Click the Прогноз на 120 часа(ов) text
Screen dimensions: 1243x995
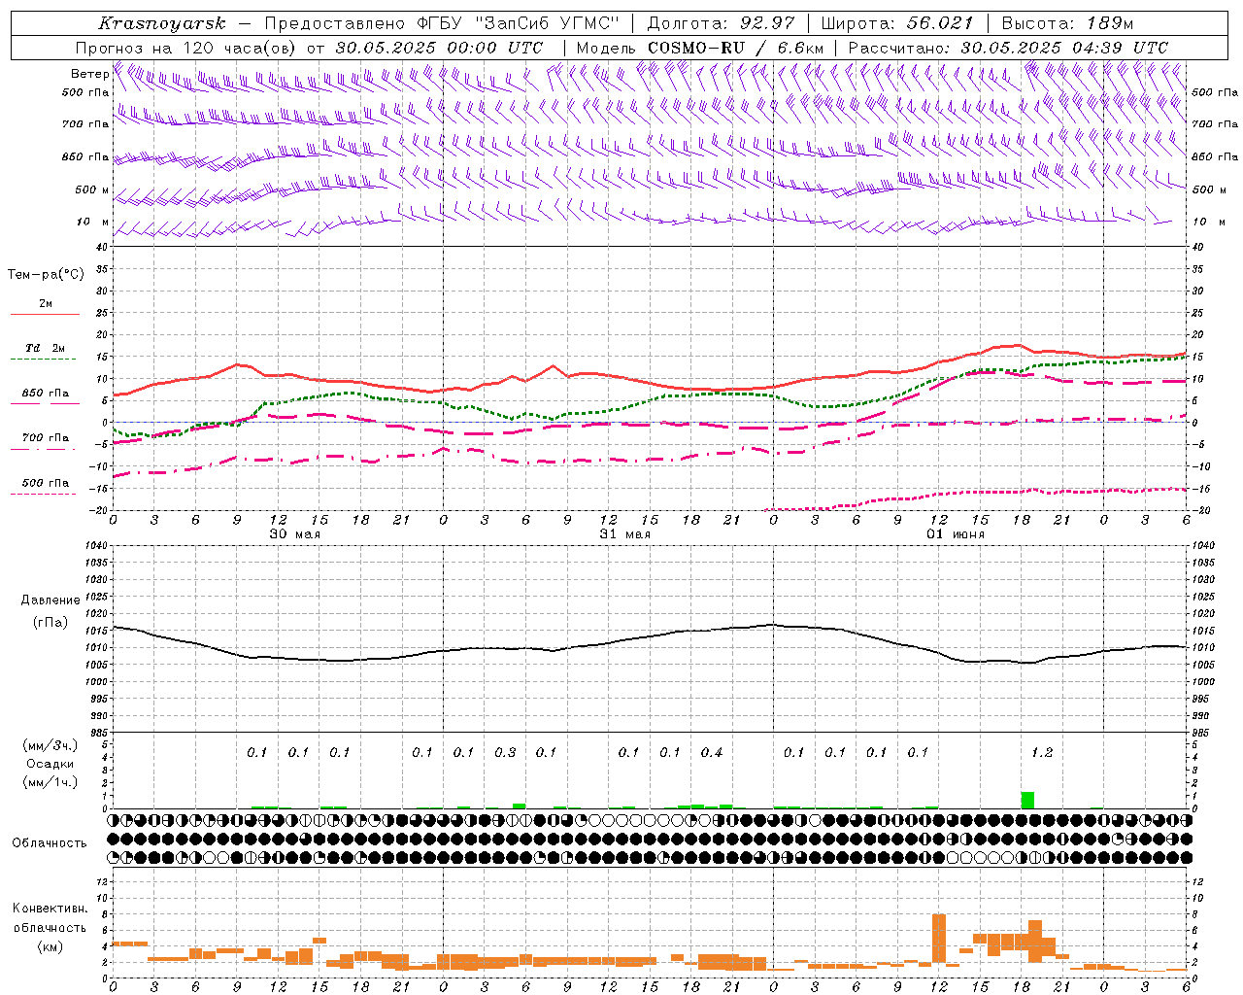pos(186,48)
